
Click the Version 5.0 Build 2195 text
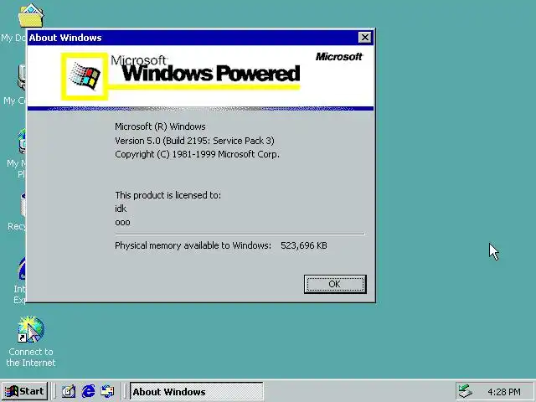tap(194, 141)
